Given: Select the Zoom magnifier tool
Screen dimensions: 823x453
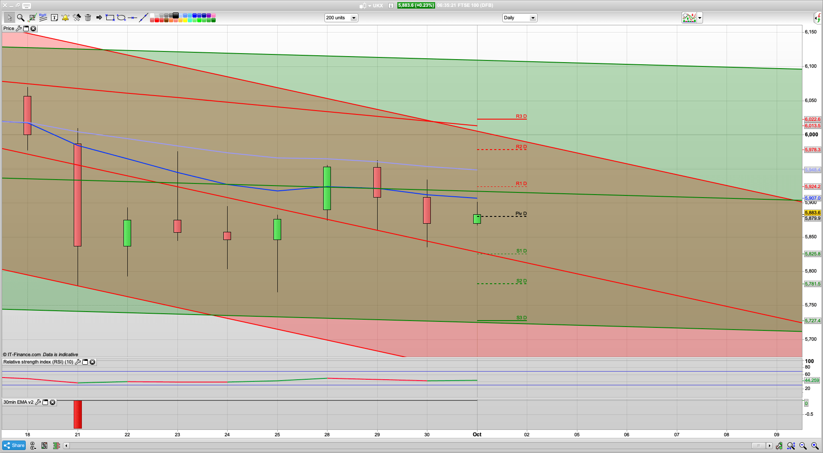Looking at the screenshot, I should pos(20,18).
